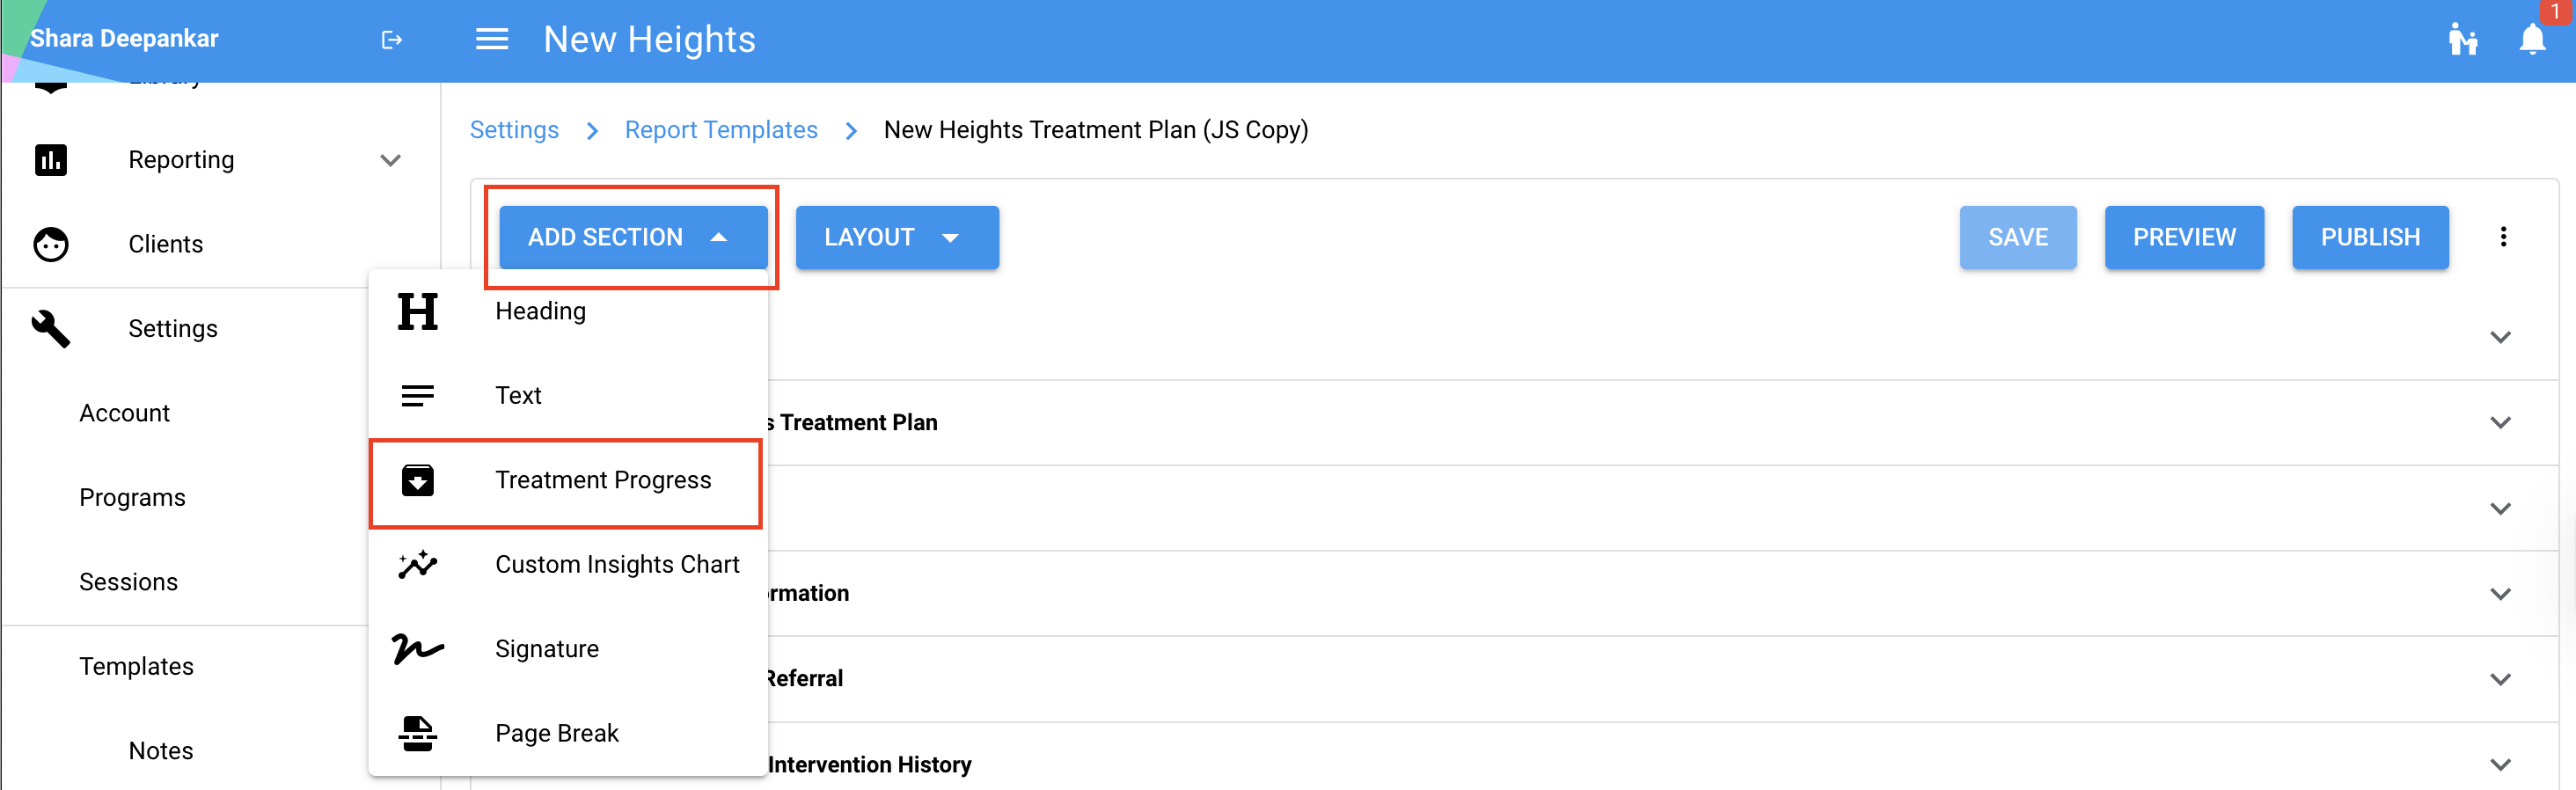Click the Settings wrench icon

(x=51, y=329)
